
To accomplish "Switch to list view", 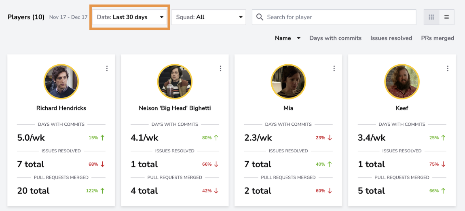I will [x=447, y=17].
